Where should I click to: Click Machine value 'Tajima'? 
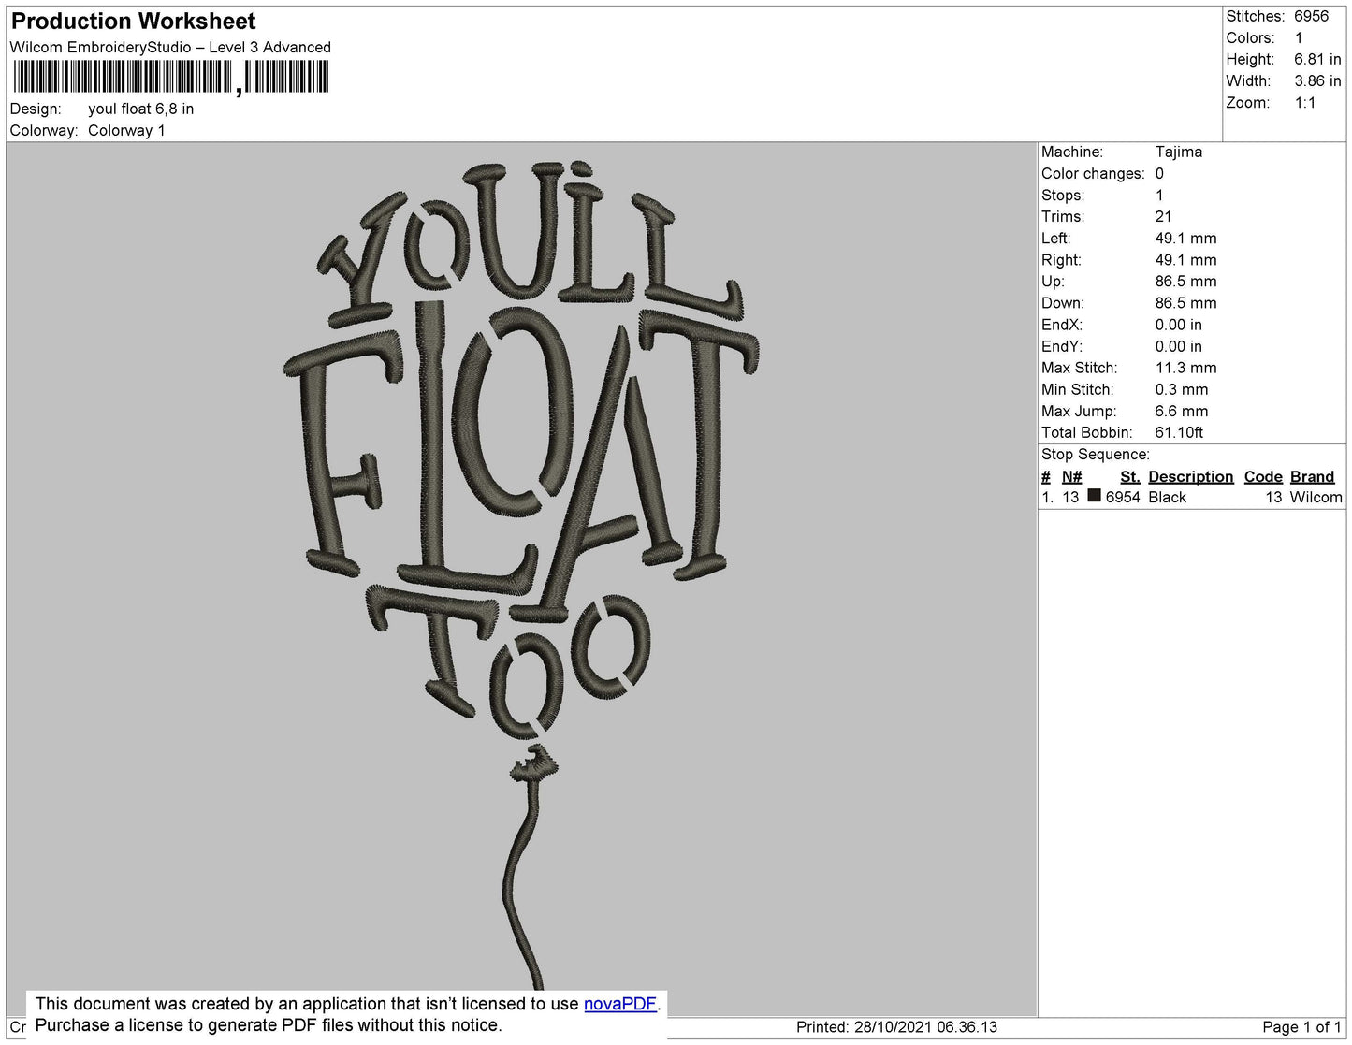tap(1179, 152)
